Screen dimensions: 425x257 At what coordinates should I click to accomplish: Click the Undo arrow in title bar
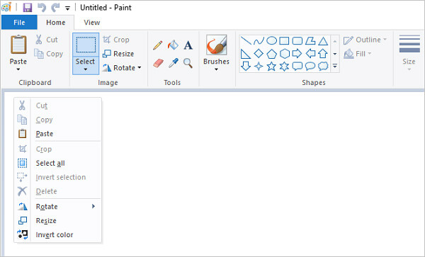pos(42,8)
